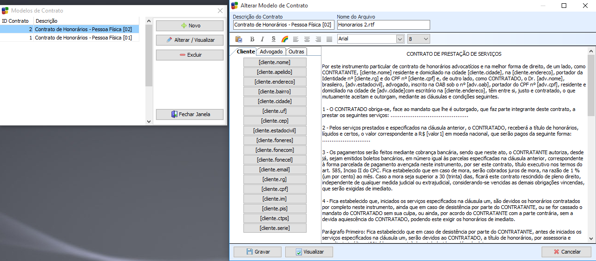Open the rainbow text color picker
The width and height of the screenshot is (596, 261).
pyautogui.click(x=285, y=39)
